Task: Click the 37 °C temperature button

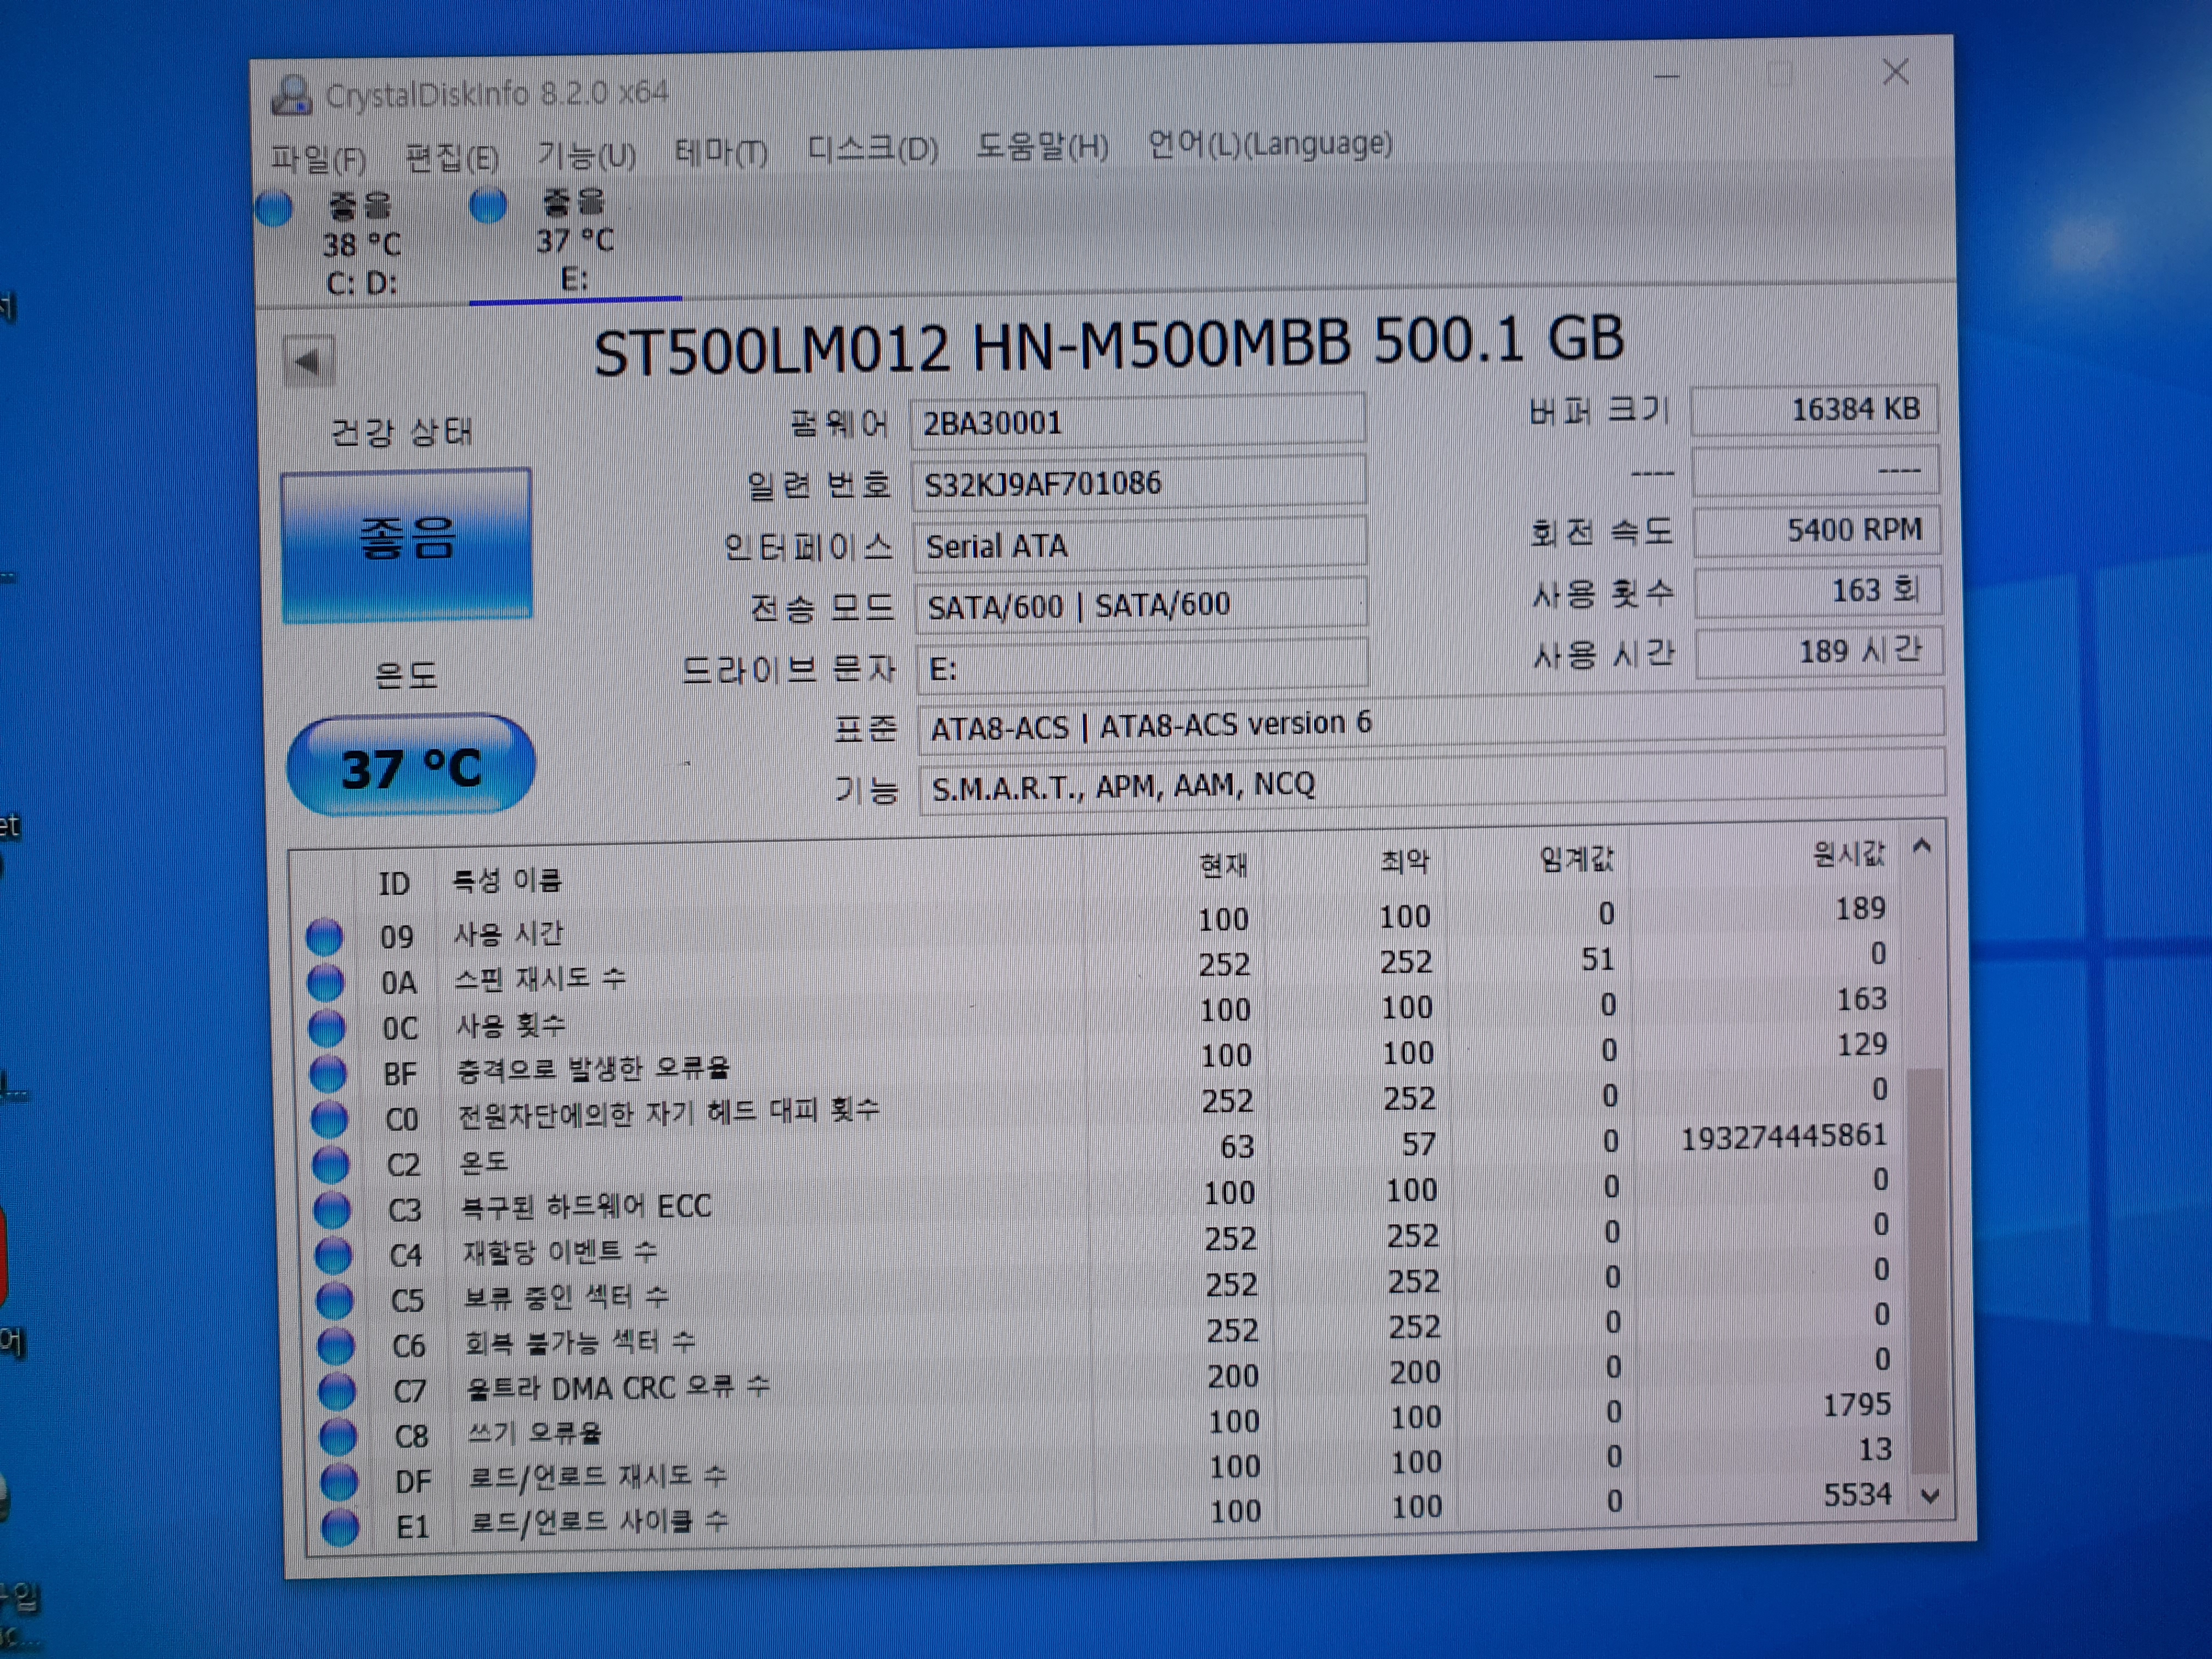Action: 411,766
